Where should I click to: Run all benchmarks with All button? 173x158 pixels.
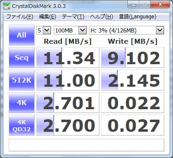click(x=22, y=35)
